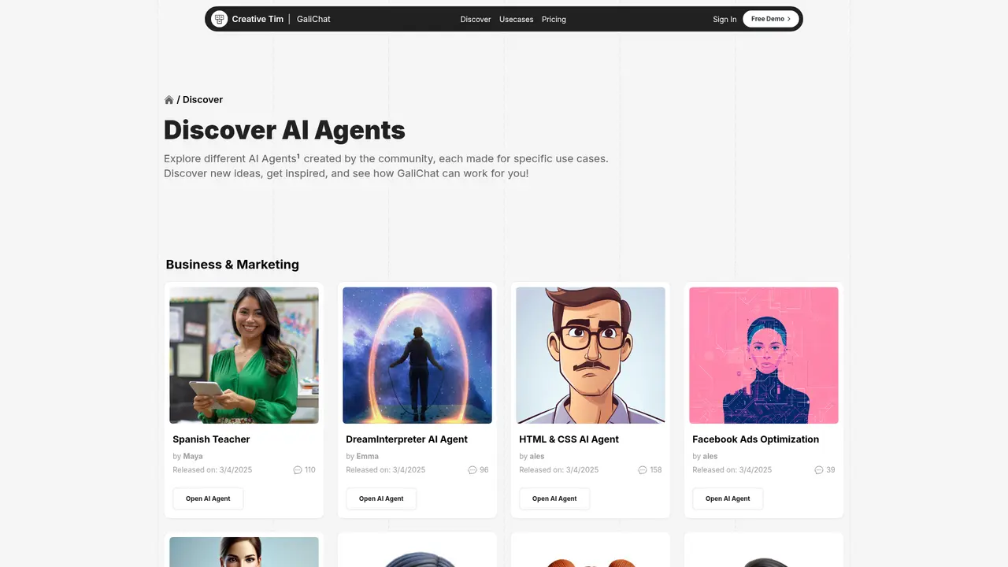The height and width of the screenshot is (567, 1008).
Task: Click the comment icon next to 39
Action: (819, 470)
